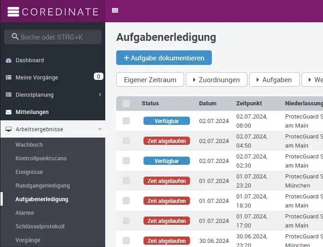
Task: Check the row with Zeitpunkt 01.07.2024, 23:20
Action: click(x=126, y=181)
